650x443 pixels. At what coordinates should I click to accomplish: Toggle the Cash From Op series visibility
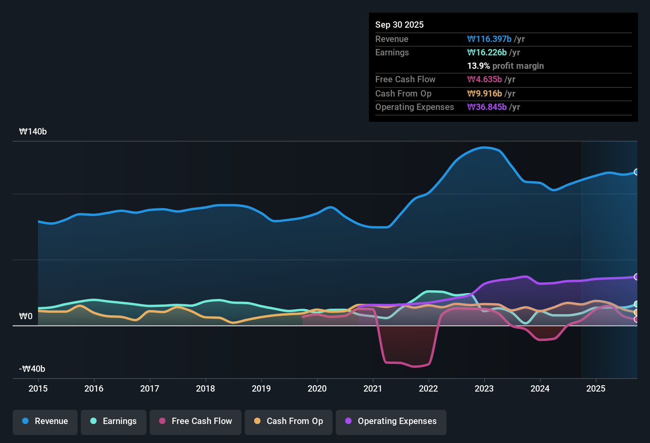pos(288,422)
